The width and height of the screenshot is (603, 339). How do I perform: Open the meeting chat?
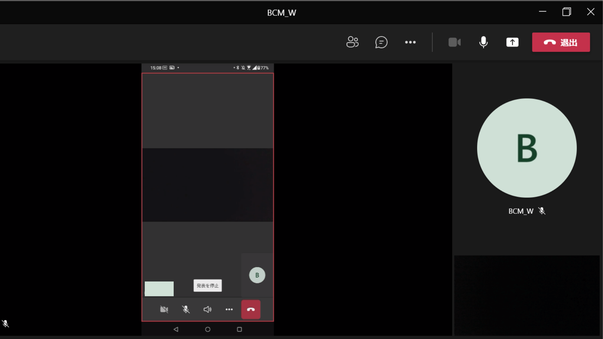coord(381,42)
